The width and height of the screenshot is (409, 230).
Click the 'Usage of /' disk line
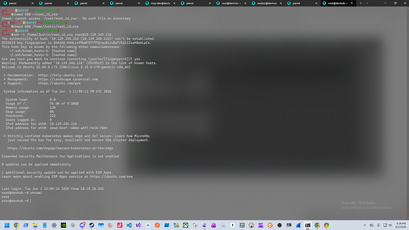tap(42, 104)
